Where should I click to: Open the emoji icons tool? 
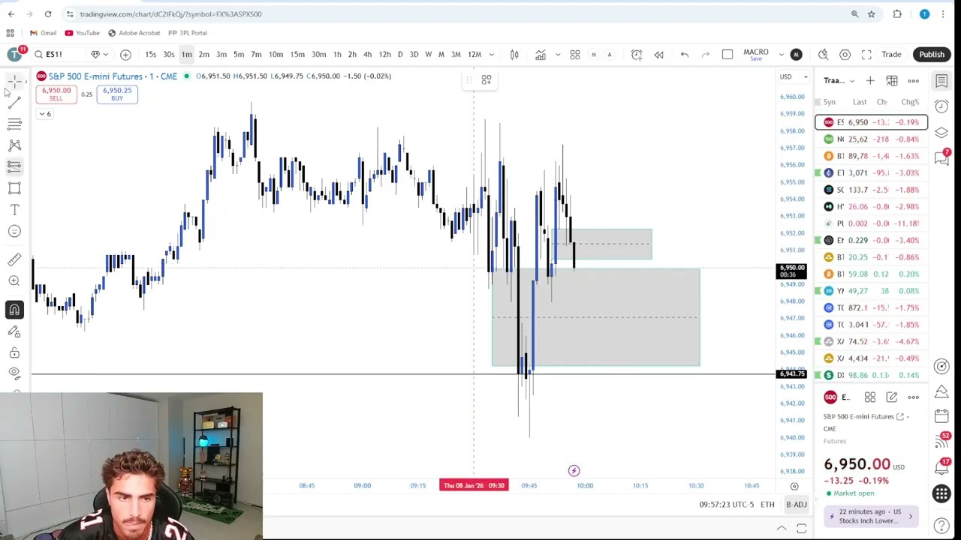pyautogui.click(x=14, y=231)
